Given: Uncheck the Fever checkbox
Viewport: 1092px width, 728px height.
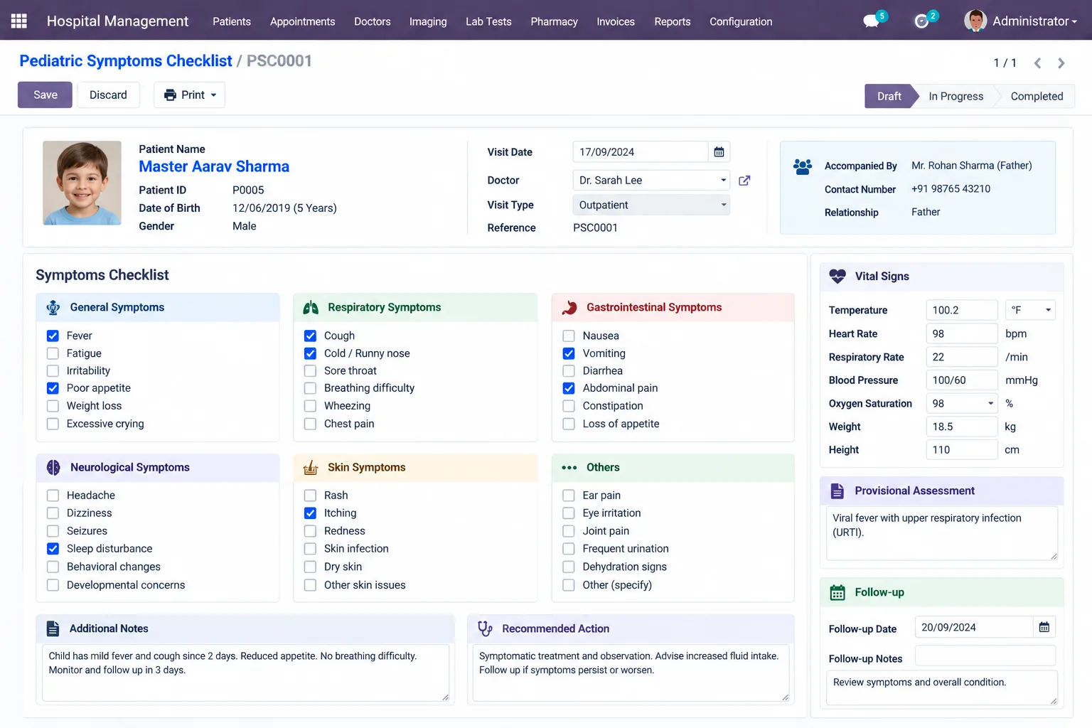Looking at the screenshot, I should [x=53, y=336].
